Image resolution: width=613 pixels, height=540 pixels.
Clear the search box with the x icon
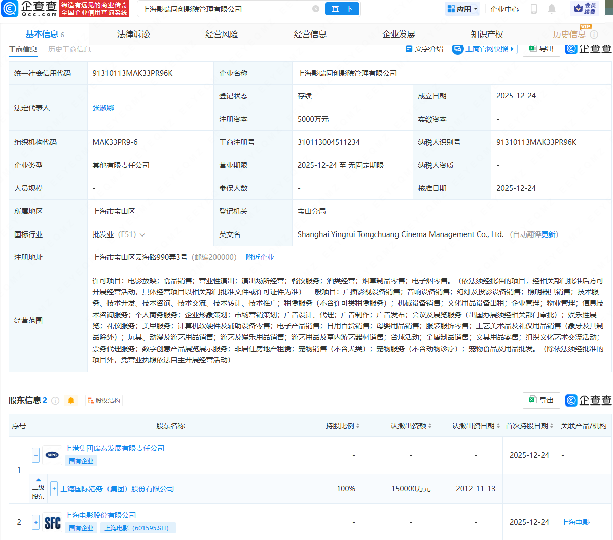[316, 9]
